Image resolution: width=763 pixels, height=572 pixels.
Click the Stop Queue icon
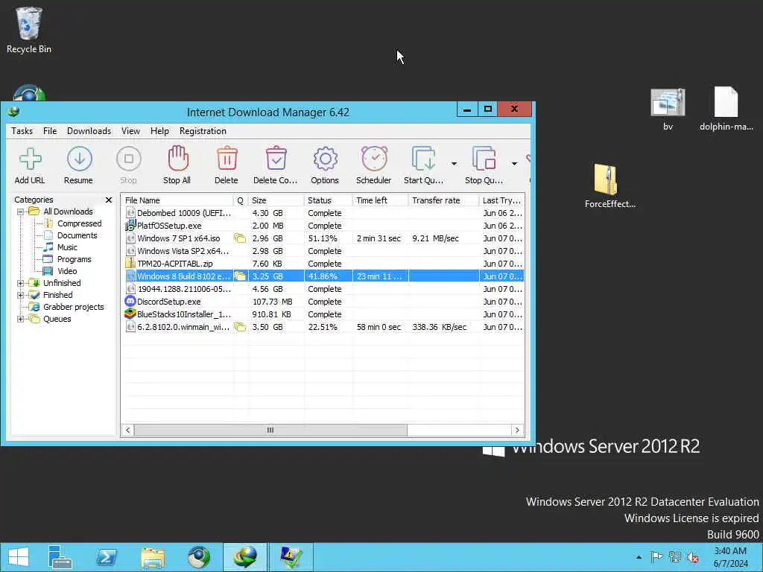484,165
